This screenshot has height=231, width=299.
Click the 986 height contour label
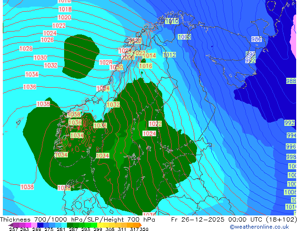coord(256,39)
